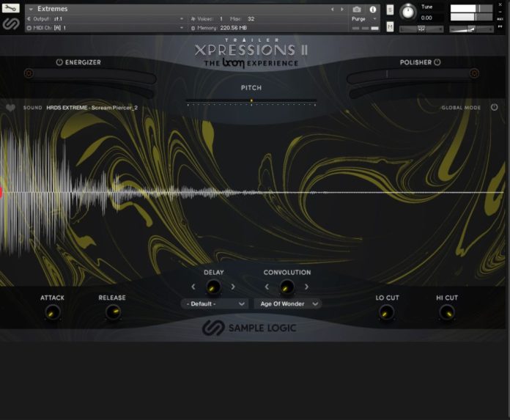
Task: Toggle the Polisher power button
Action: [x=437, y=62]
